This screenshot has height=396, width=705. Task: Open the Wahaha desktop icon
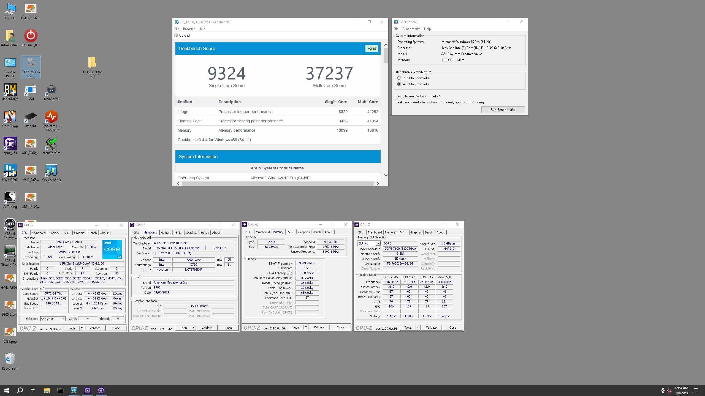(x=31, y=119)
